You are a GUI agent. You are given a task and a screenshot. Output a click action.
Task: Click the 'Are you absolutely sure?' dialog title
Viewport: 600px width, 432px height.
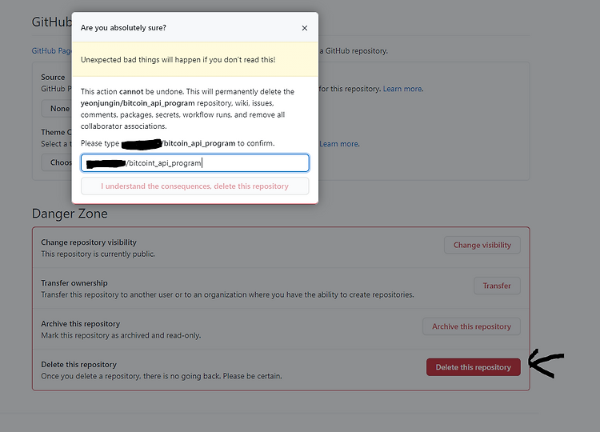123,28
